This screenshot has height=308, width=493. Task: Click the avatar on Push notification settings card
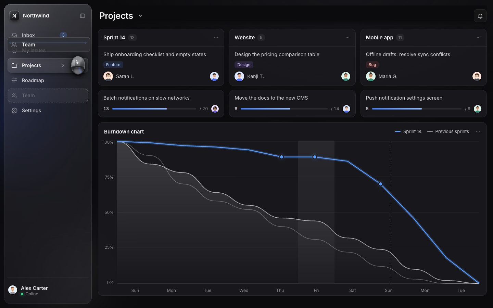(478, 109)
